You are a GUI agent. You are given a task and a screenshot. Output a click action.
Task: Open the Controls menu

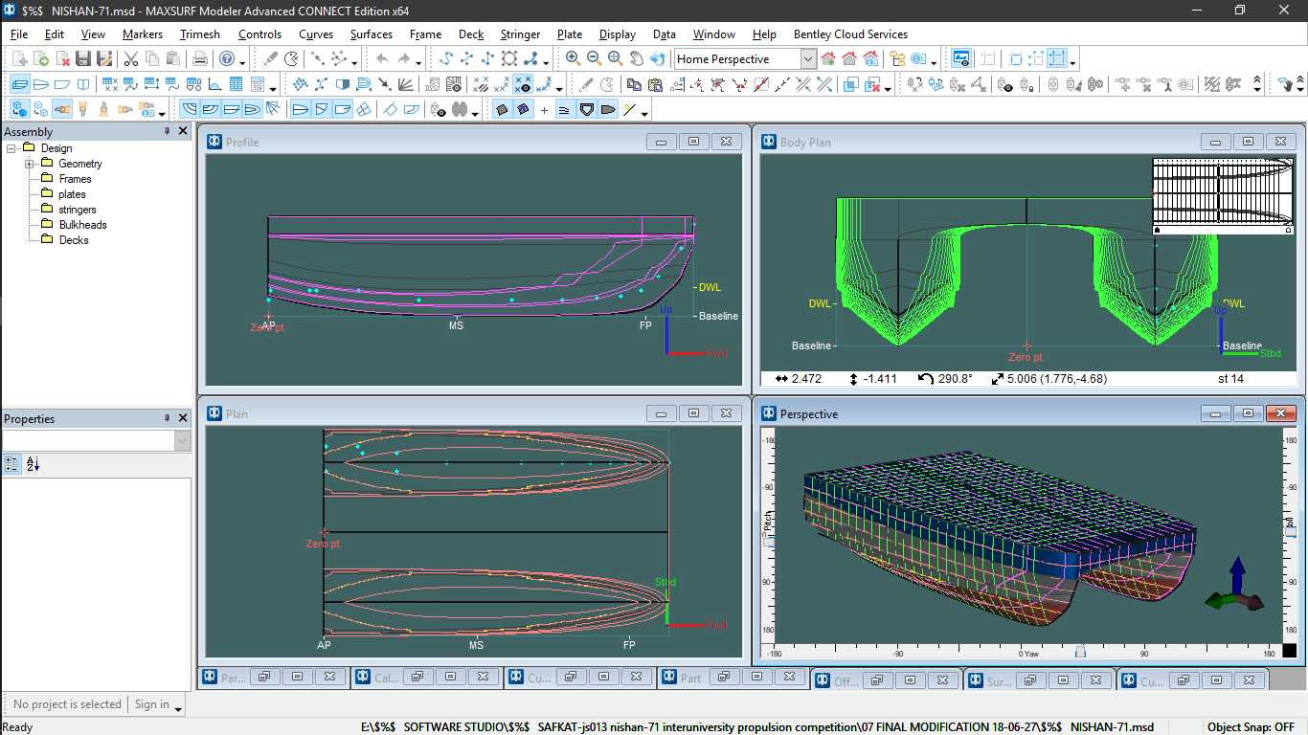click(x=259, y=34)
